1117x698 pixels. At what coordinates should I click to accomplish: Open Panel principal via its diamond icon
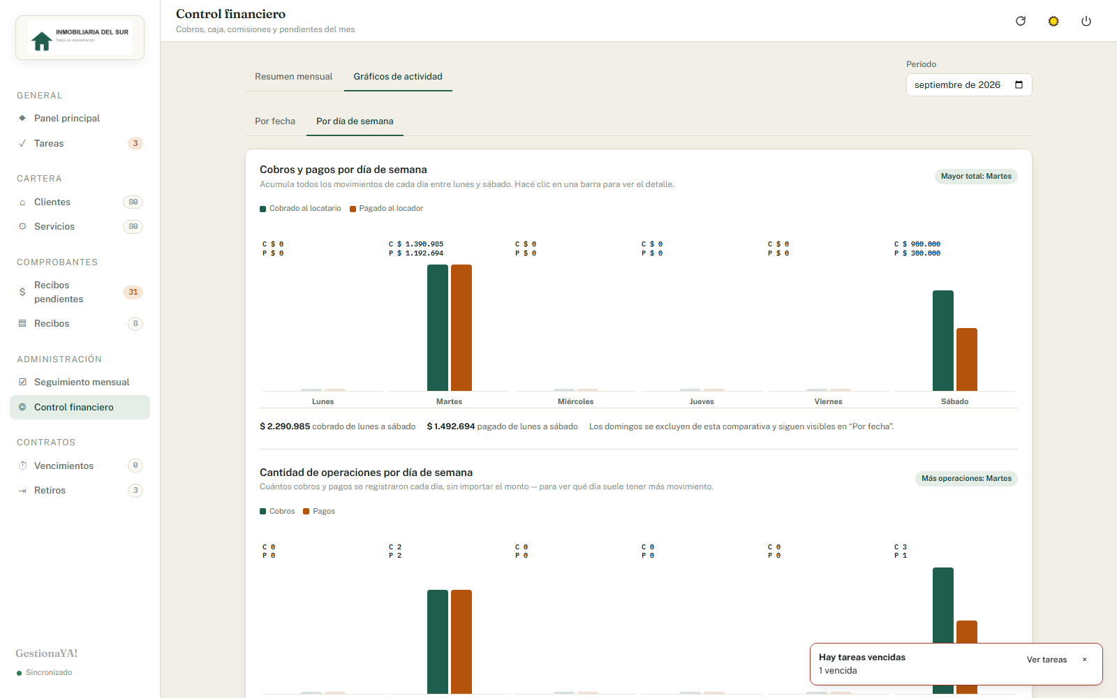point(22,118)
